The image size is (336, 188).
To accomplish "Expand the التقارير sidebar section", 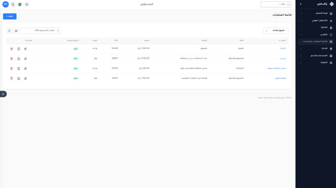I will tap(316, 34).
